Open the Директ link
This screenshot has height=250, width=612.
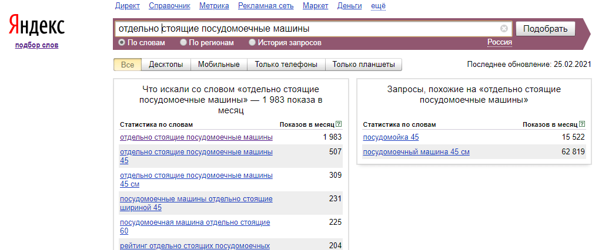point(128,6)
